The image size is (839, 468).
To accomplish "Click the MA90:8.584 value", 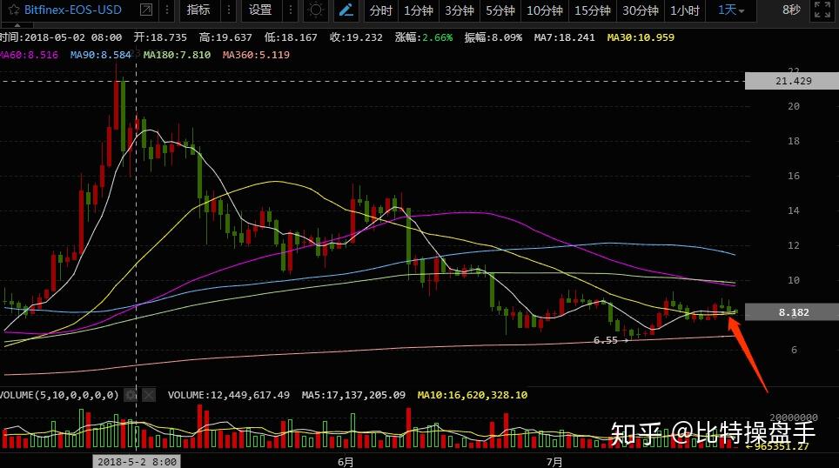I will pos(101,55).
